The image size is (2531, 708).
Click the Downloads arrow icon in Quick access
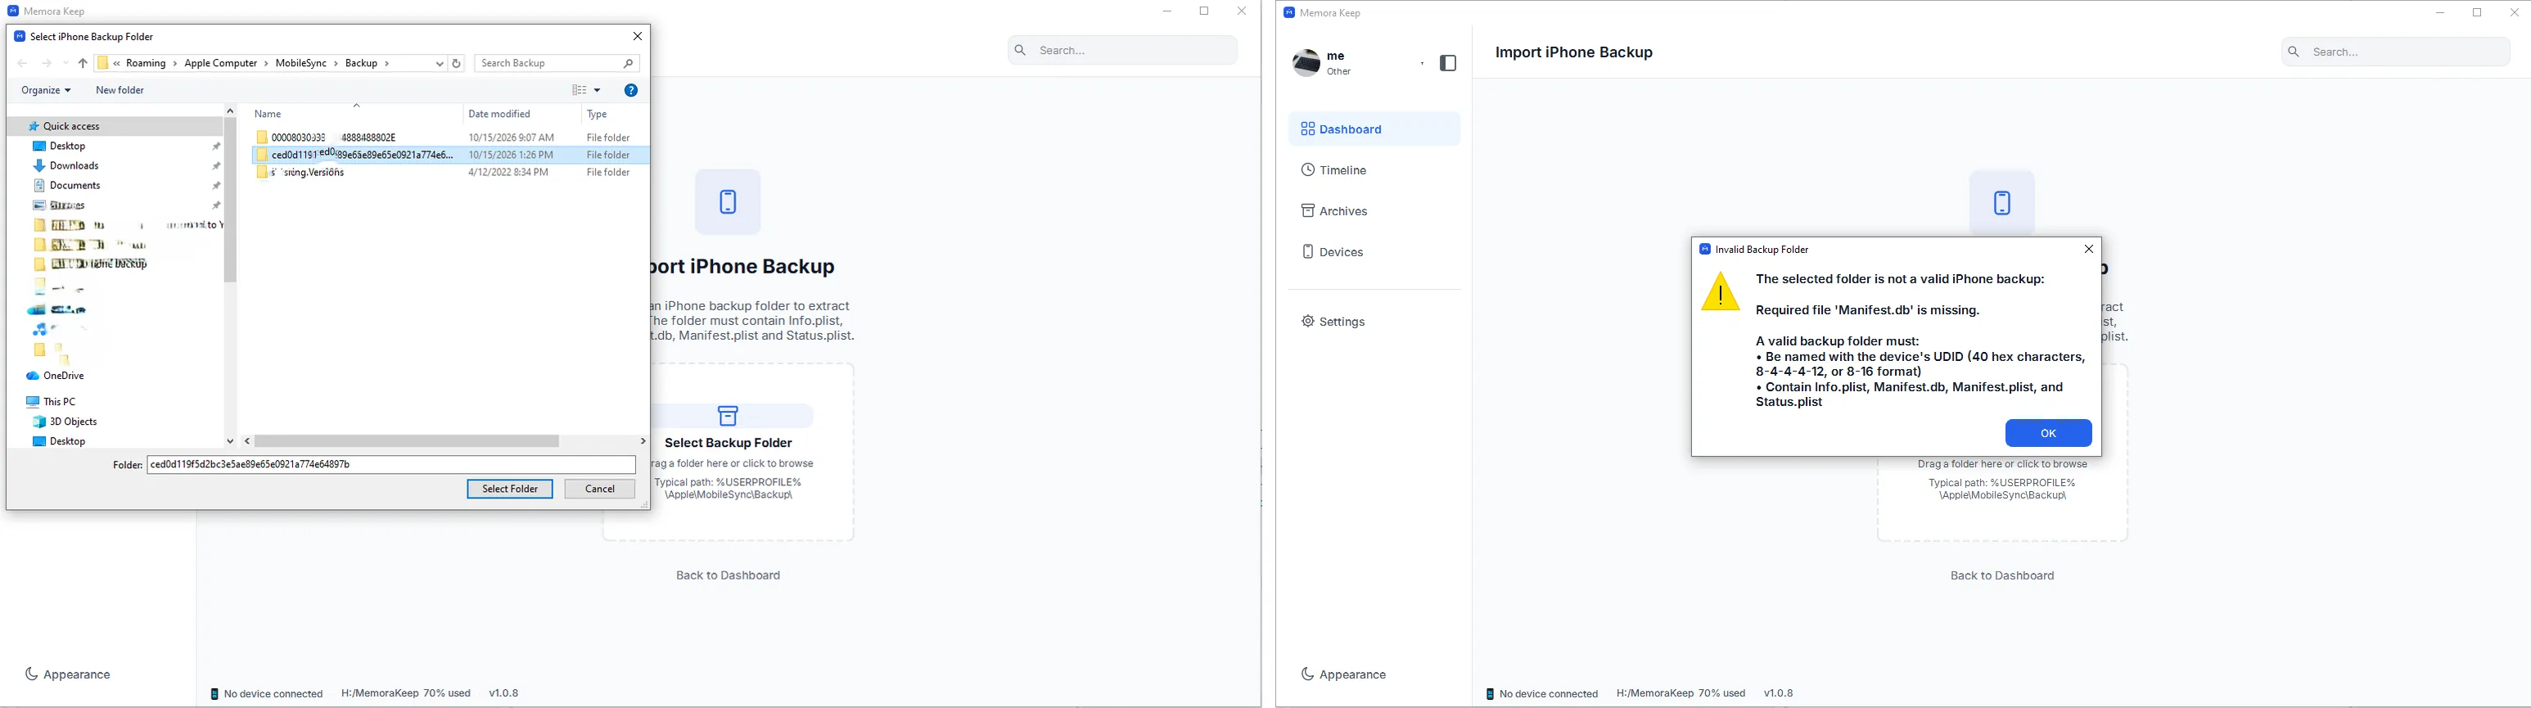(x=39, y=166)
